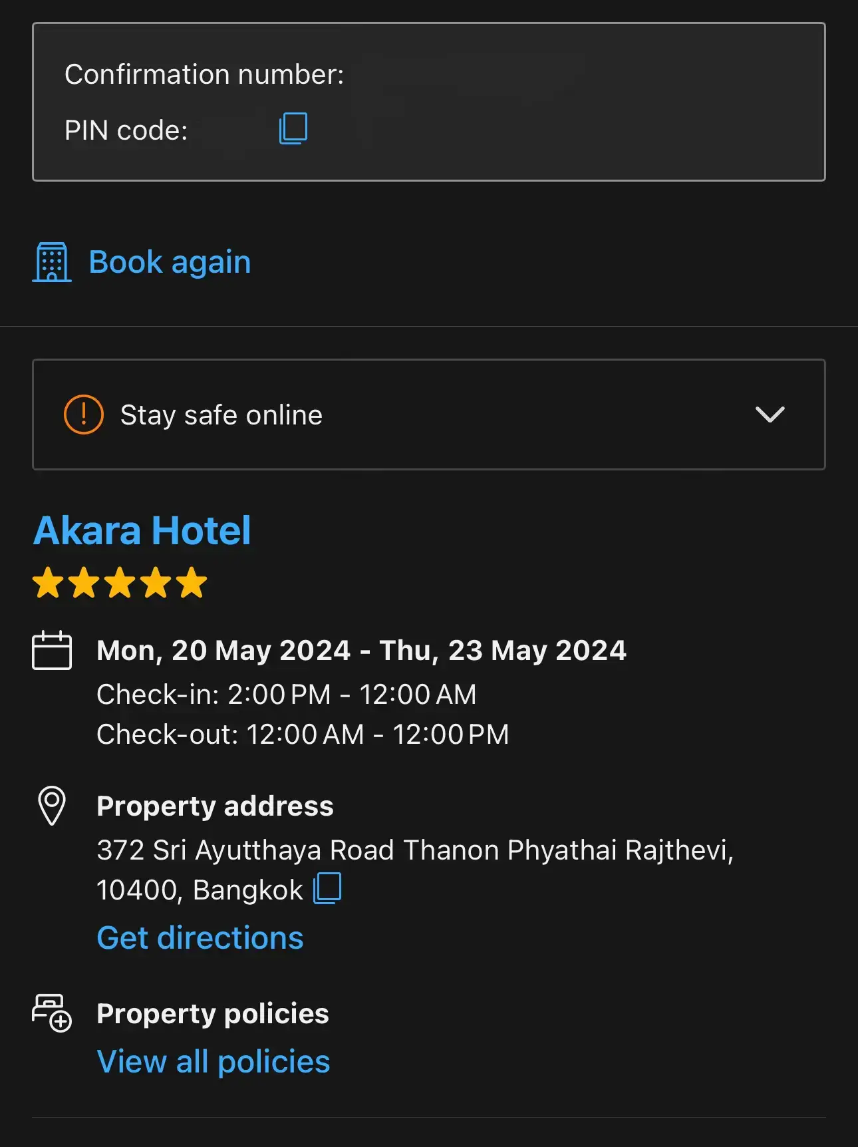Viewport: 858px width, 1147px height.
Task: Copy the PIN code with copy icon
Action: coord(293,128)
